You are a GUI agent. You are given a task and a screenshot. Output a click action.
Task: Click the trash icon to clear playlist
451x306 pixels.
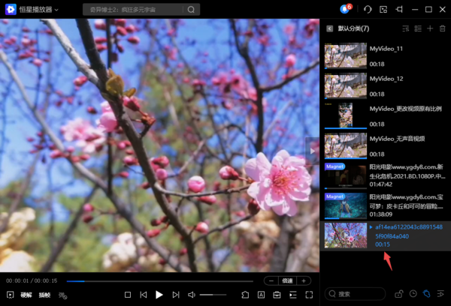click(x=443, y=28)
